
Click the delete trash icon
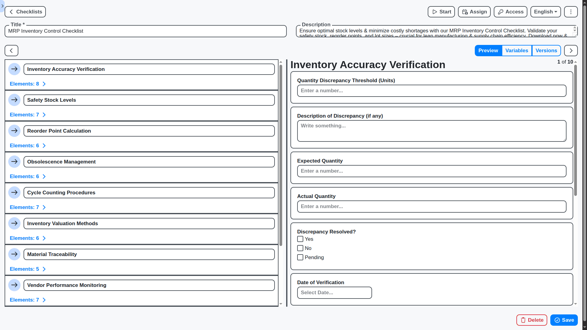point(524,320)
